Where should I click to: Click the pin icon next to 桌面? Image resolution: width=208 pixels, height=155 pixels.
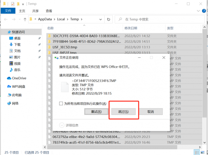pyautogui.click(x=39, y=38)
